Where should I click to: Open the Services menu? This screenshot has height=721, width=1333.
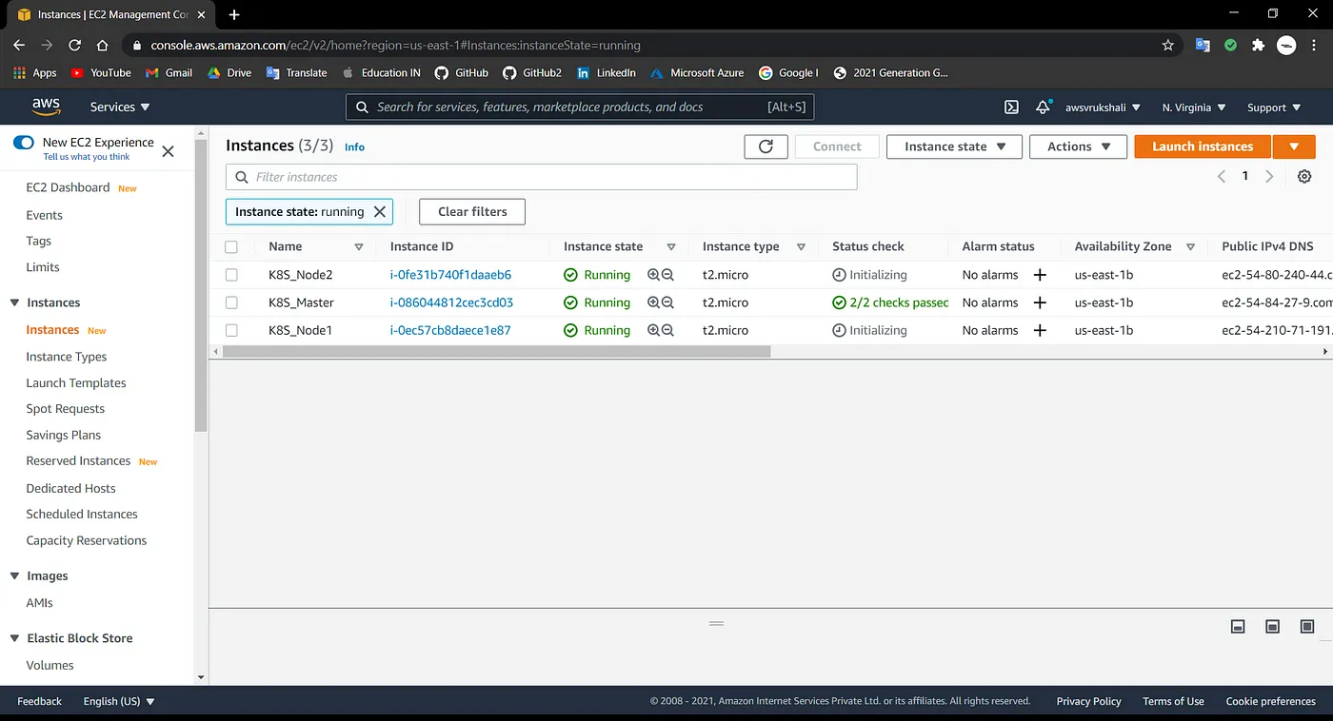click(120, 107)
